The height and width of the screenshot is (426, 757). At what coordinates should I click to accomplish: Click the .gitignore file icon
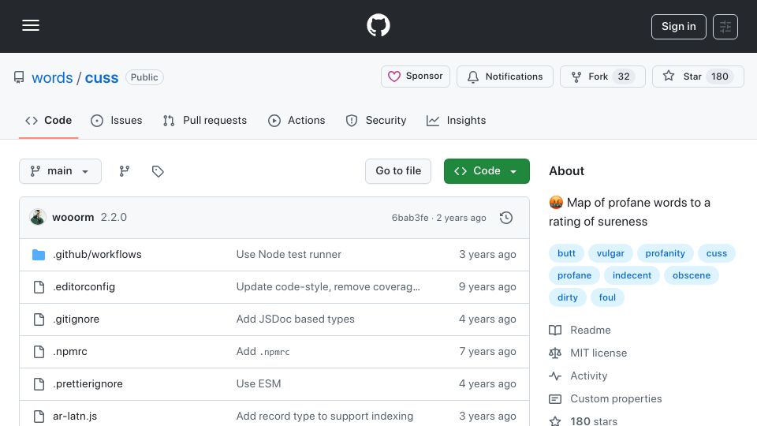click(39, 319)
